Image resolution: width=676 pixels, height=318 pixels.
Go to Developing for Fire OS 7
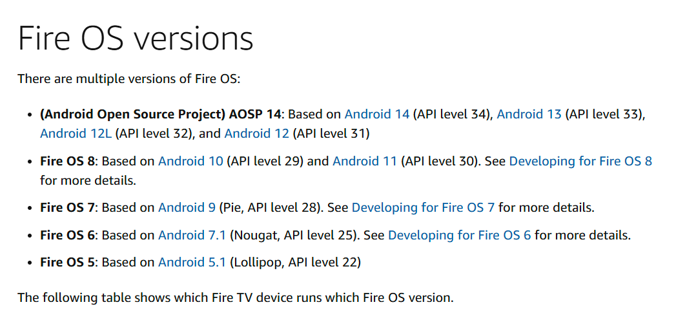pyautogui.click(x=423, y=208)
